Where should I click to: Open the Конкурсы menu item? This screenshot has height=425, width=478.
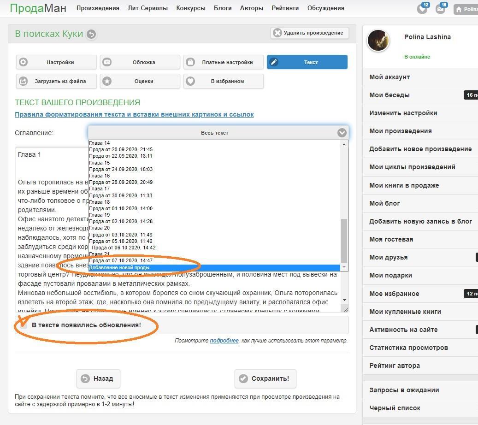click(x=191, y=8)
